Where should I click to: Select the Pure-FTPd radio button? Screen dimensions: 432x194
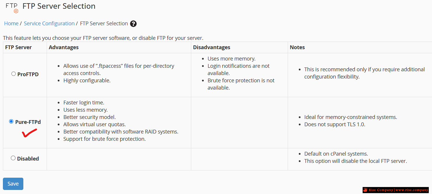coord(11,121)
